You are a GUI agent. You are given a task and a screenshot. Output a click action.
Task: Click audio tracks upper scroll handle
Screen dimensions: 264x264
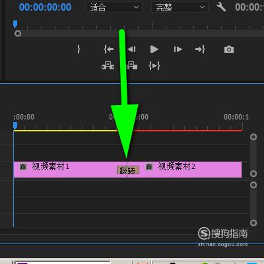click(x=253, y=185)
